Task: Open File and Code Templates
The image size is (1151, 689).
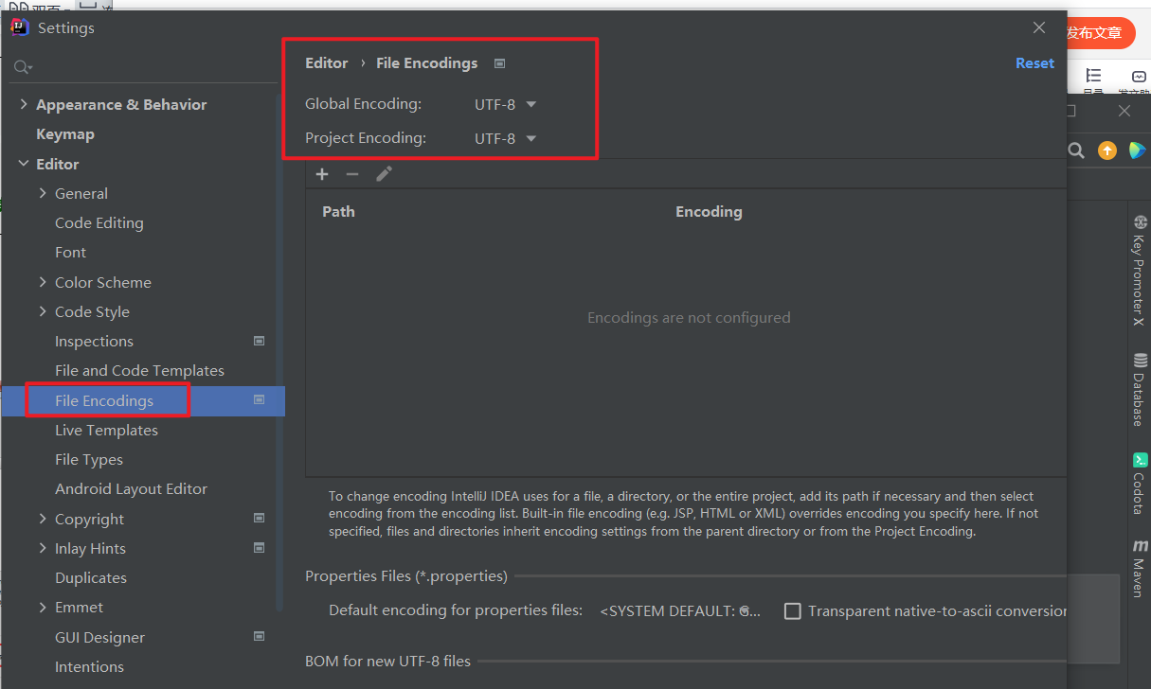Action: (x=139, y=371)
